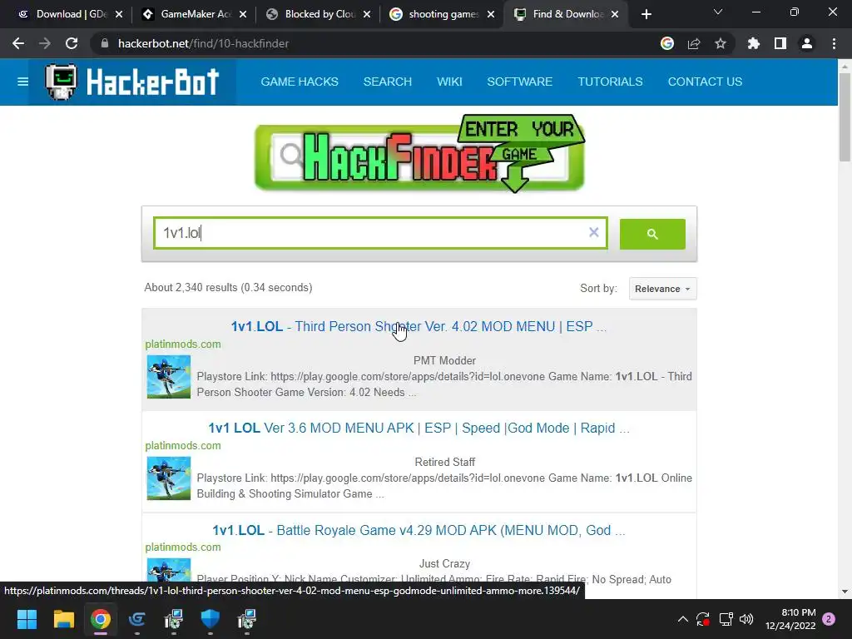Click the hackerbot.net address bar URL

[x=203, y=43]
